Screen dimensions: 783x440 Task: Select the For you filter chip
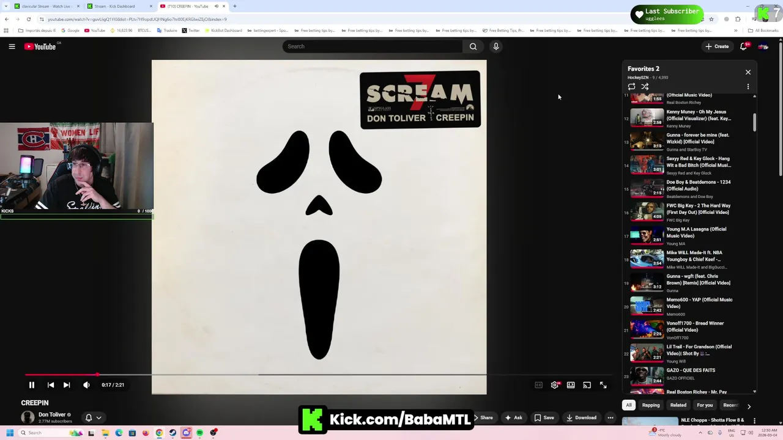point(705,405)
